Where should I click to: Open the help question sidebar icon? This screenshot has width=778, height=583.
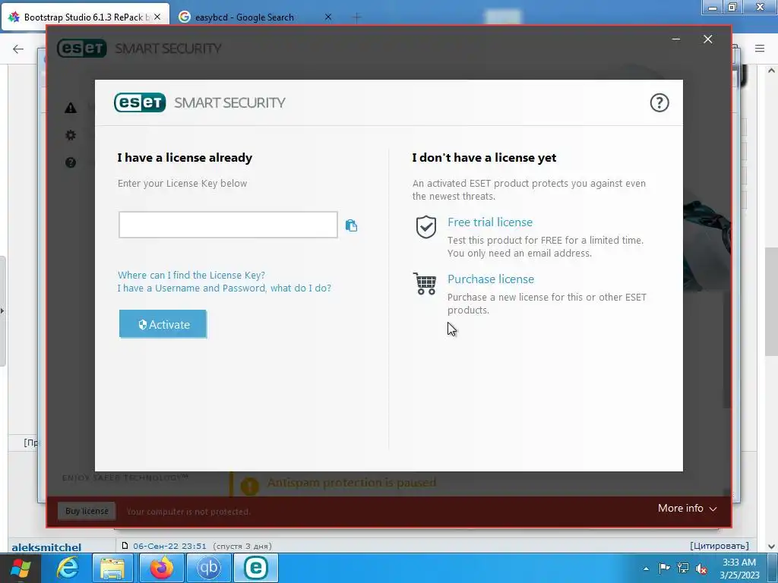tap(71, 162)
